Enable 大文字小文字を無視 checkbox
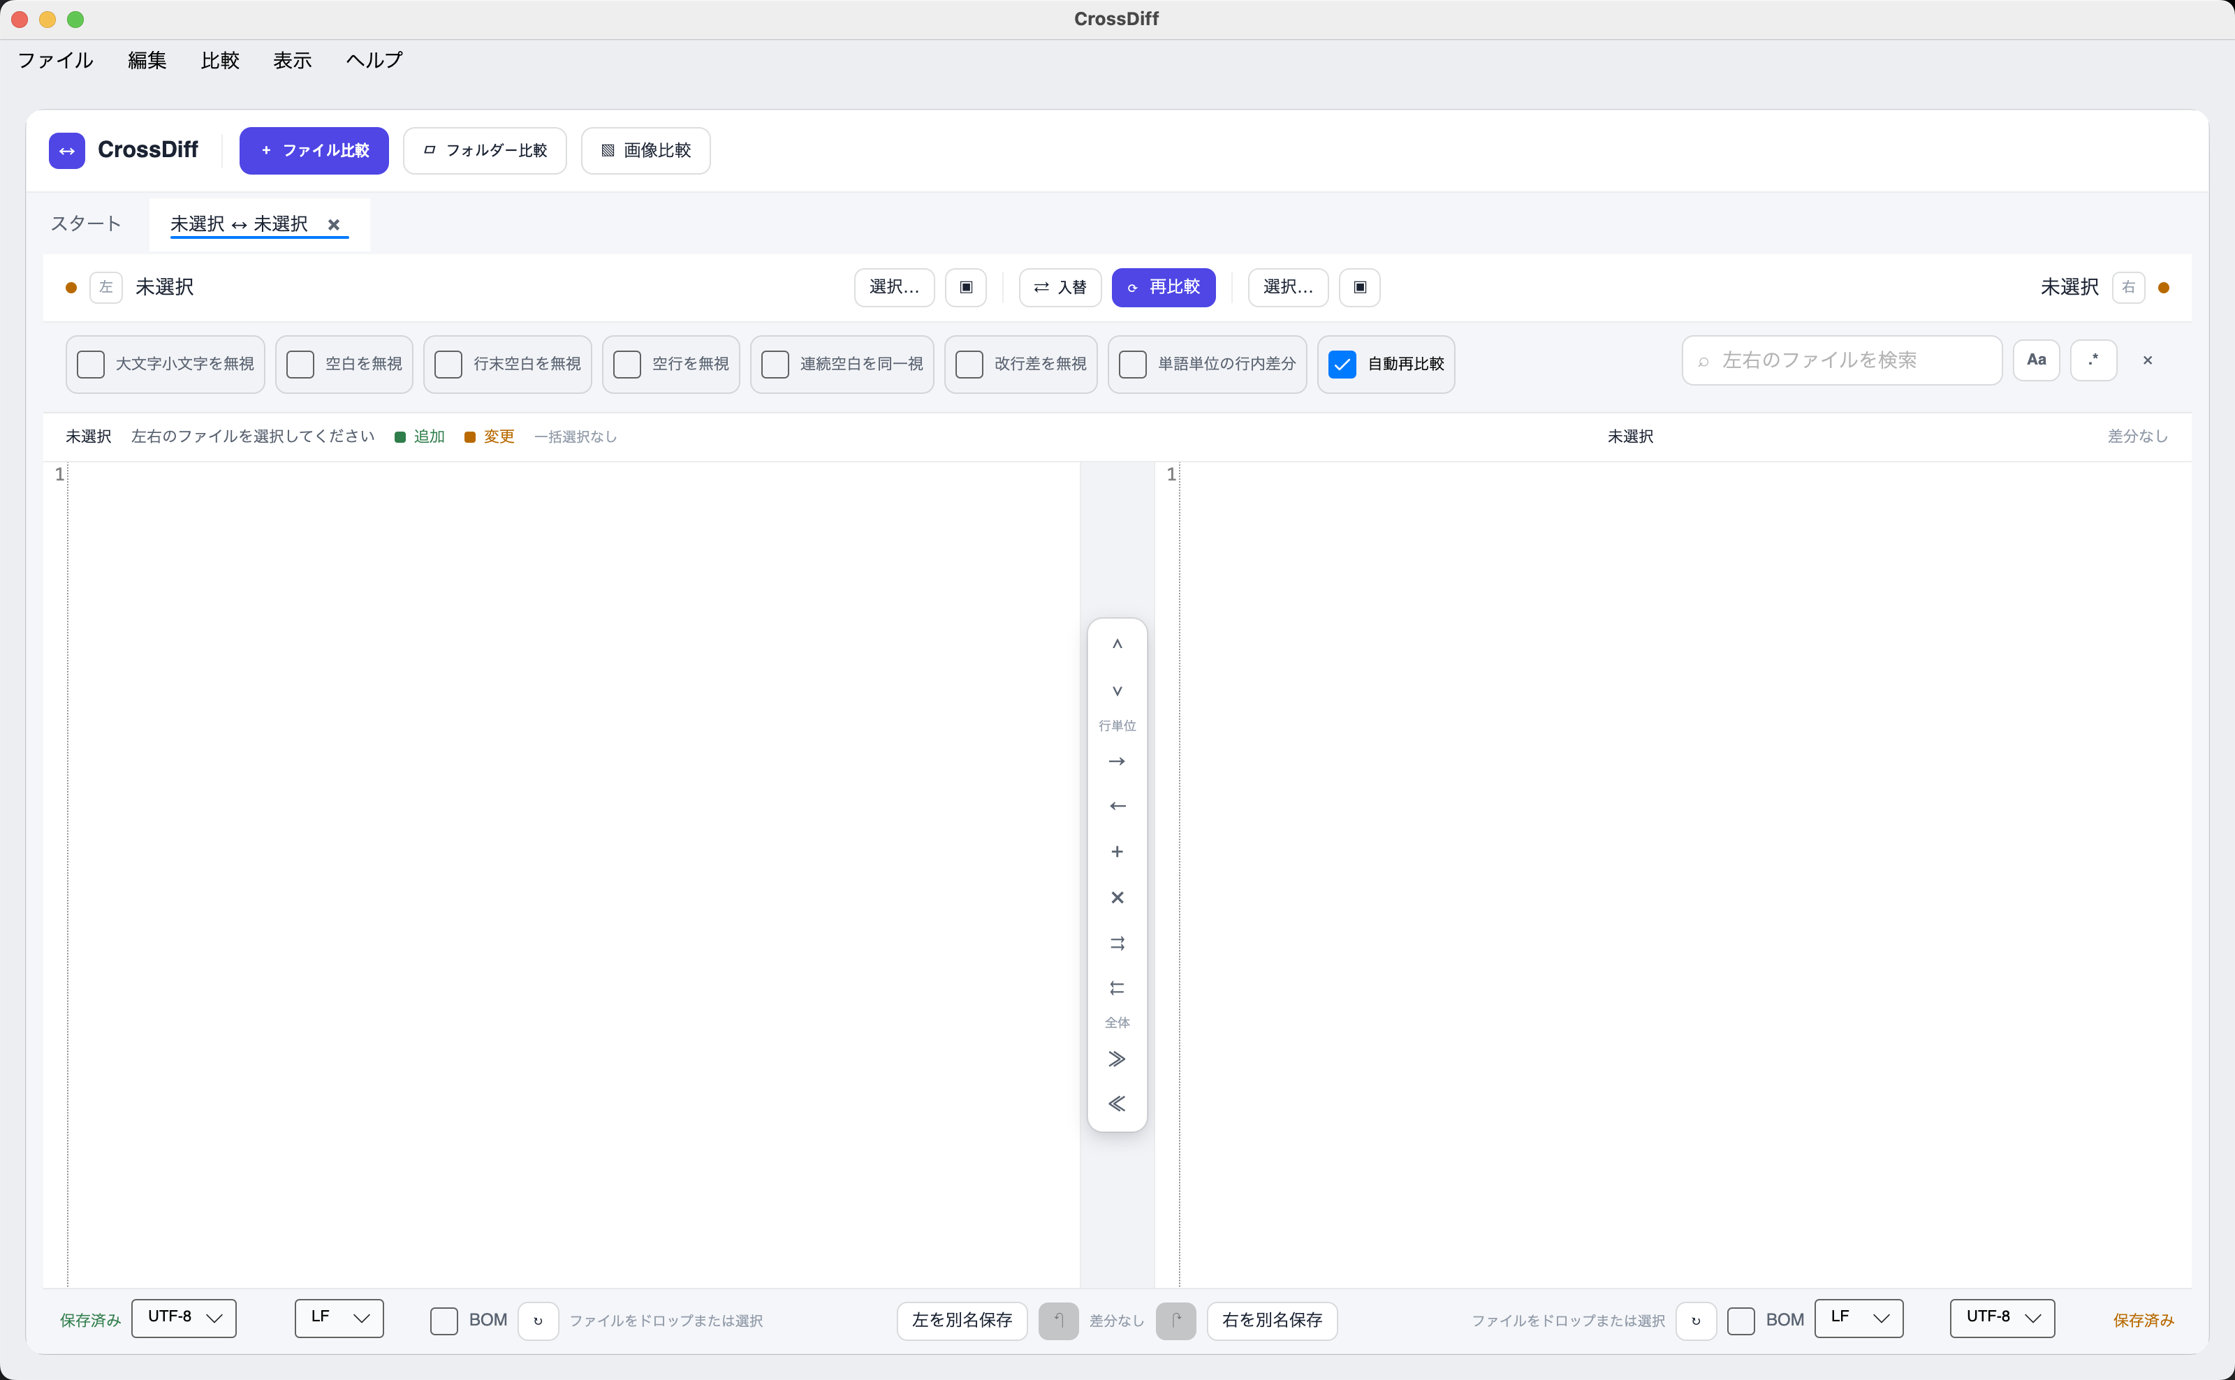 tap(91, 365)
